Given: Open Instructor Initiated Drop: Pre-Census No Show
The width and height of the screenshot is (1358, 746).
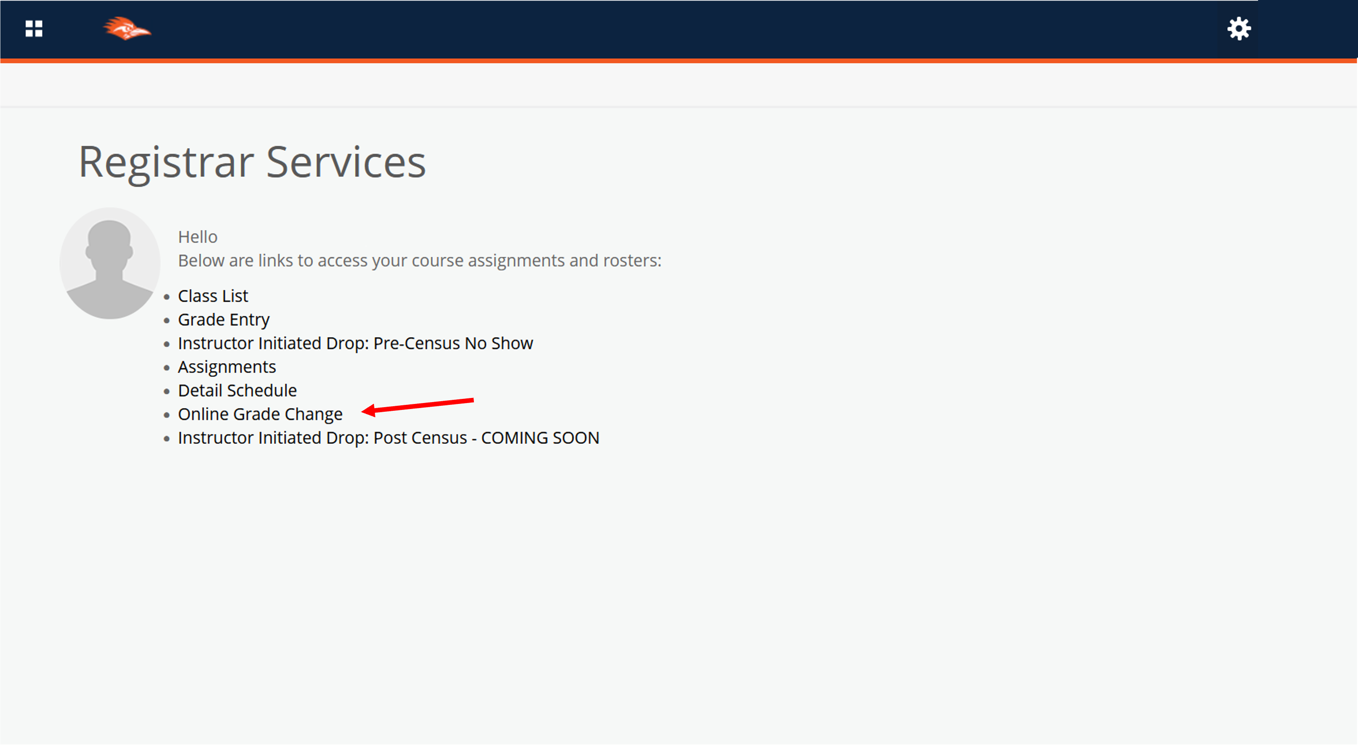Looking at the screenshot, I should (x=355, y=343).
